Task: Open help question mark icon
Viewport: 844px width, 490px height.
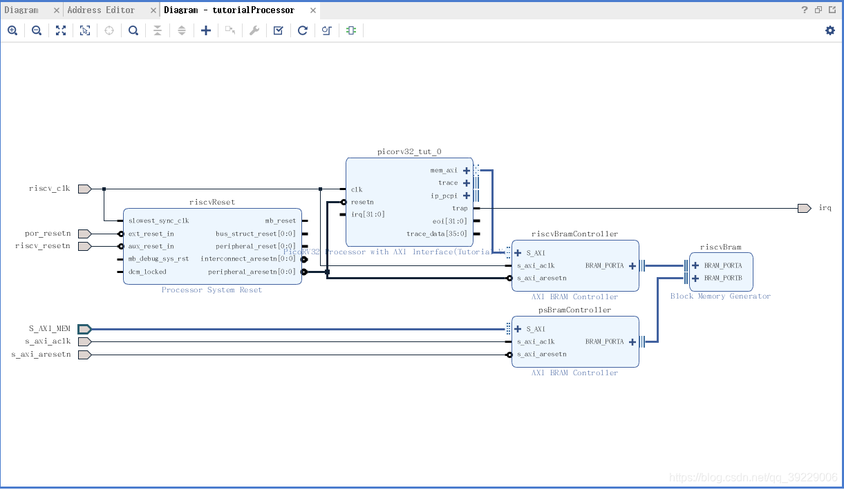Action: 805,10
